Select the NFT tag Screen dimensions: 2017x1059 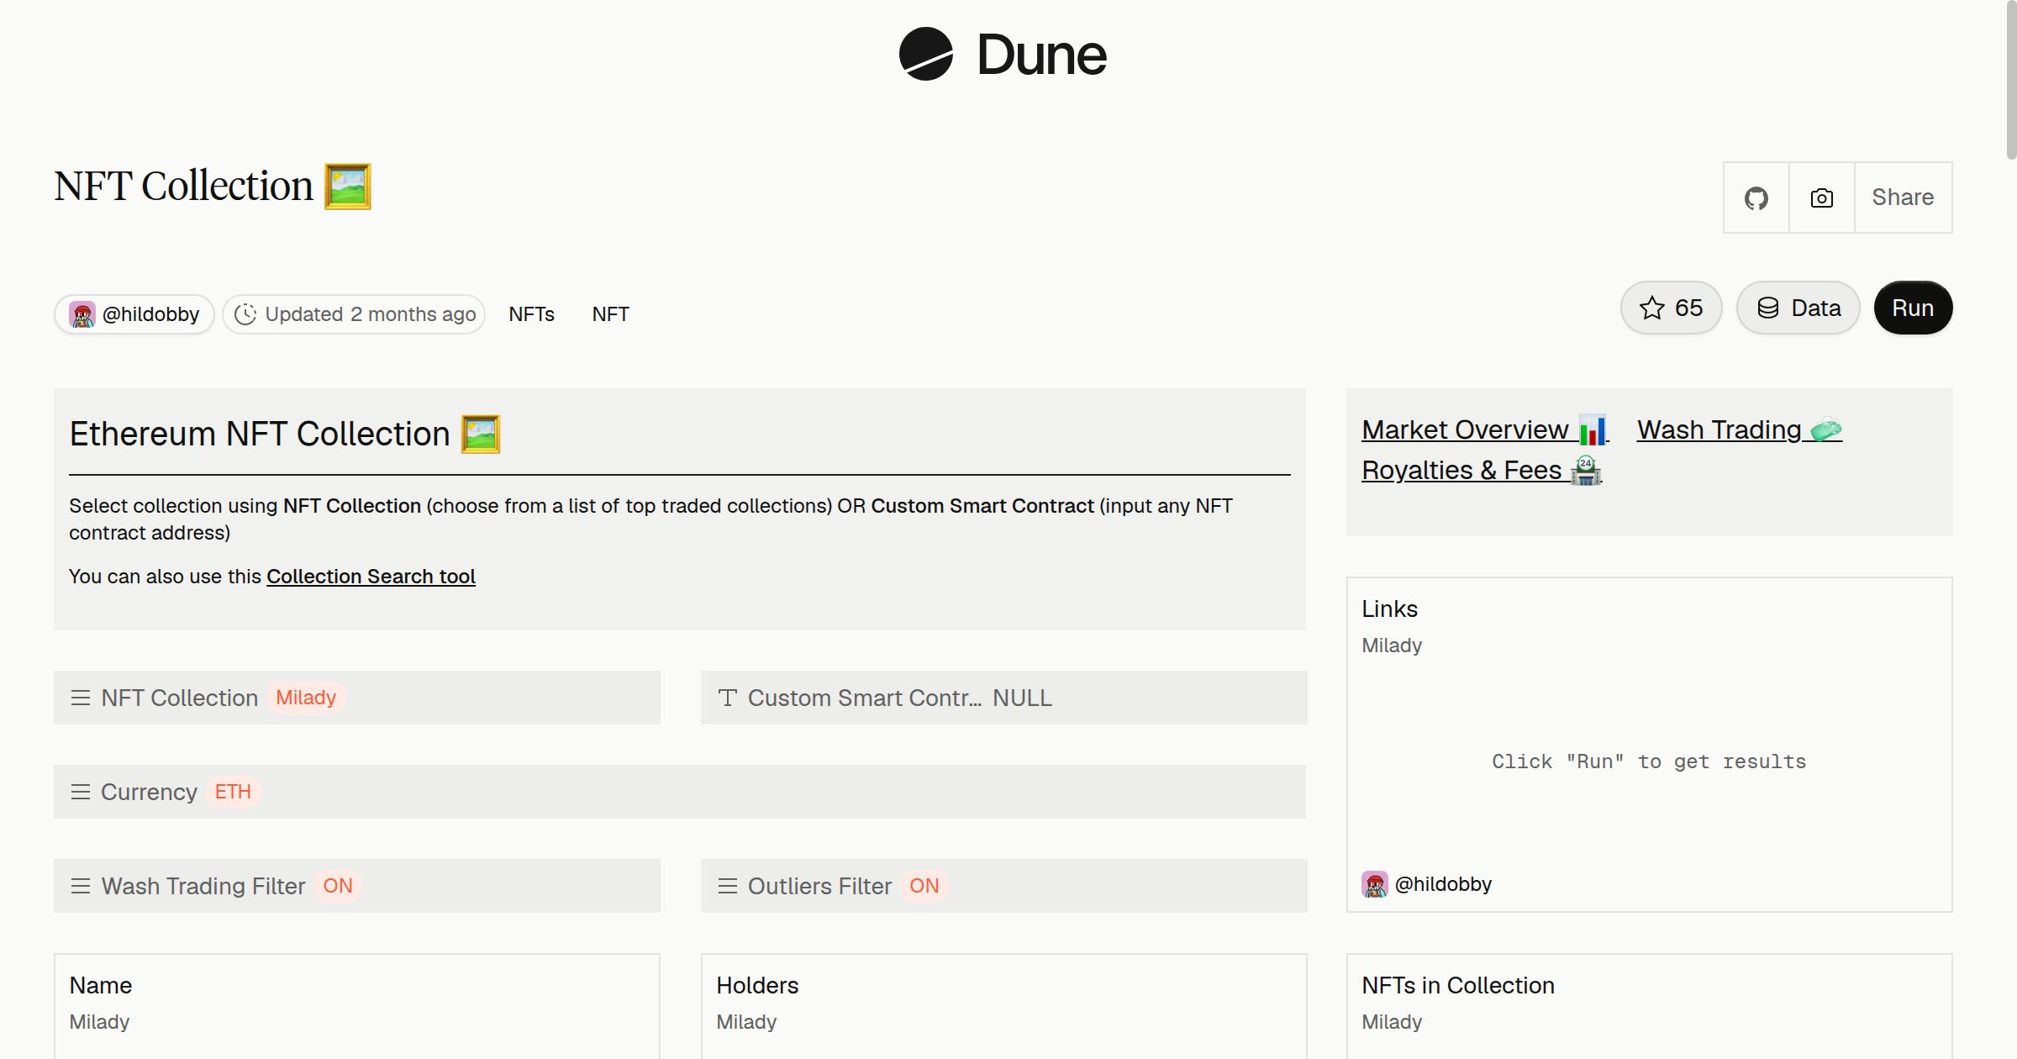(610, 314)
